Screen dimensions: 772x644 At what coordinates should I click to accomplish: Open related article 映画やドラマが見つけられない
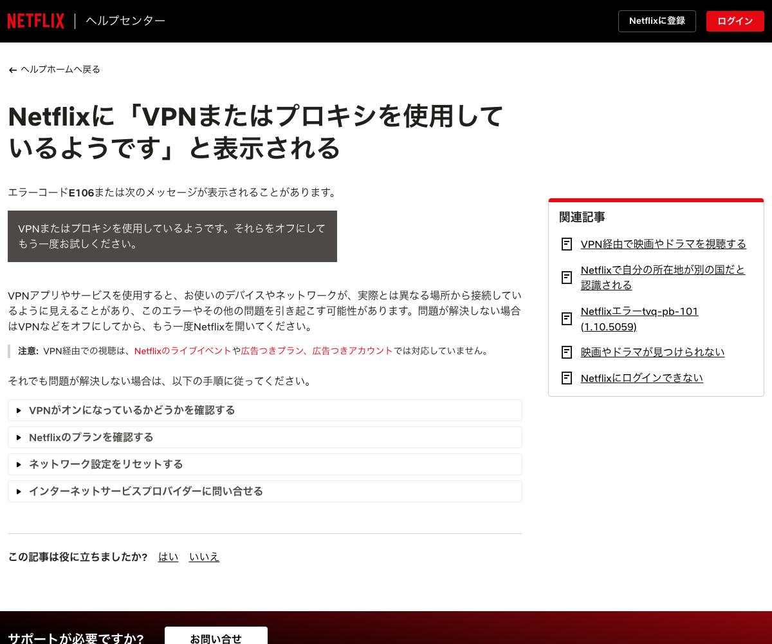(x=652, y=352)
